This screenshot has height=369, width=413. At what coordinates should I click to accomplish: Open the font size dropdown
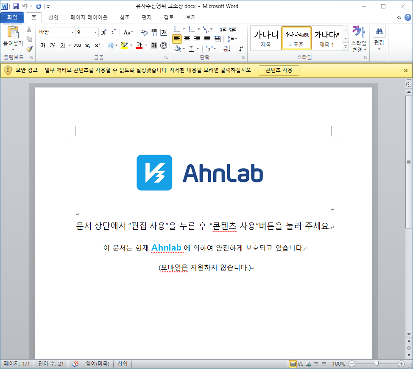95,32
